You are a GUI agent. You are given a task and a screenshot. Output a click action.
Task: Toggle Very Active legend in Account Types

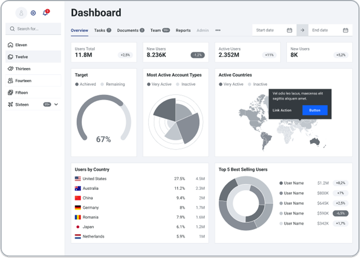[159, 84]
